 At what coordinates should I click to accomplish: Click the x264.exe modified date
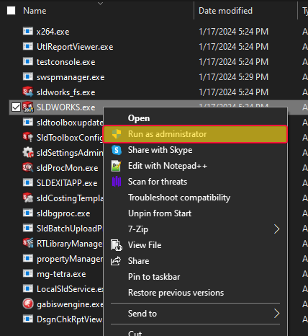coord(234,32)
